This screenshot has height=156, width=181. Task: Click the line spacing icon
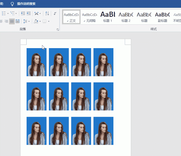25,21
